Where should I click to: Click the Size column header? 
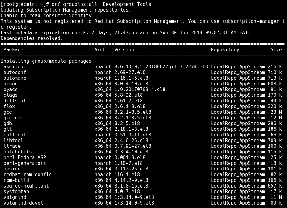click(x=276, y=50)
